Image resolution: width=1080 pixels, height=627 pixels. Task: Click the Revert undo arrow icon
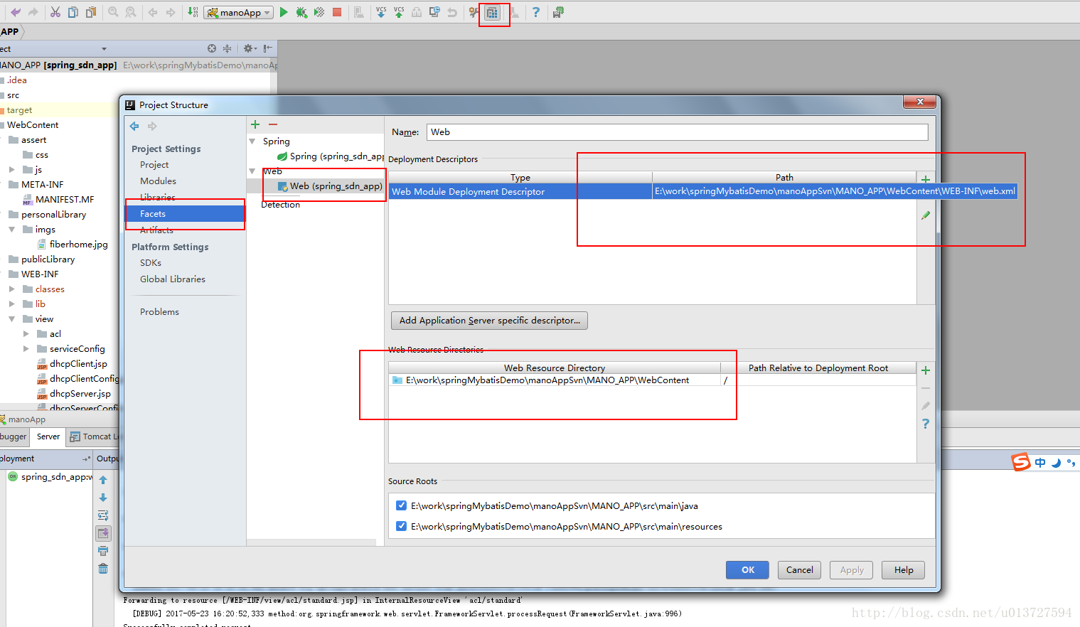click(x=452, y=12)
